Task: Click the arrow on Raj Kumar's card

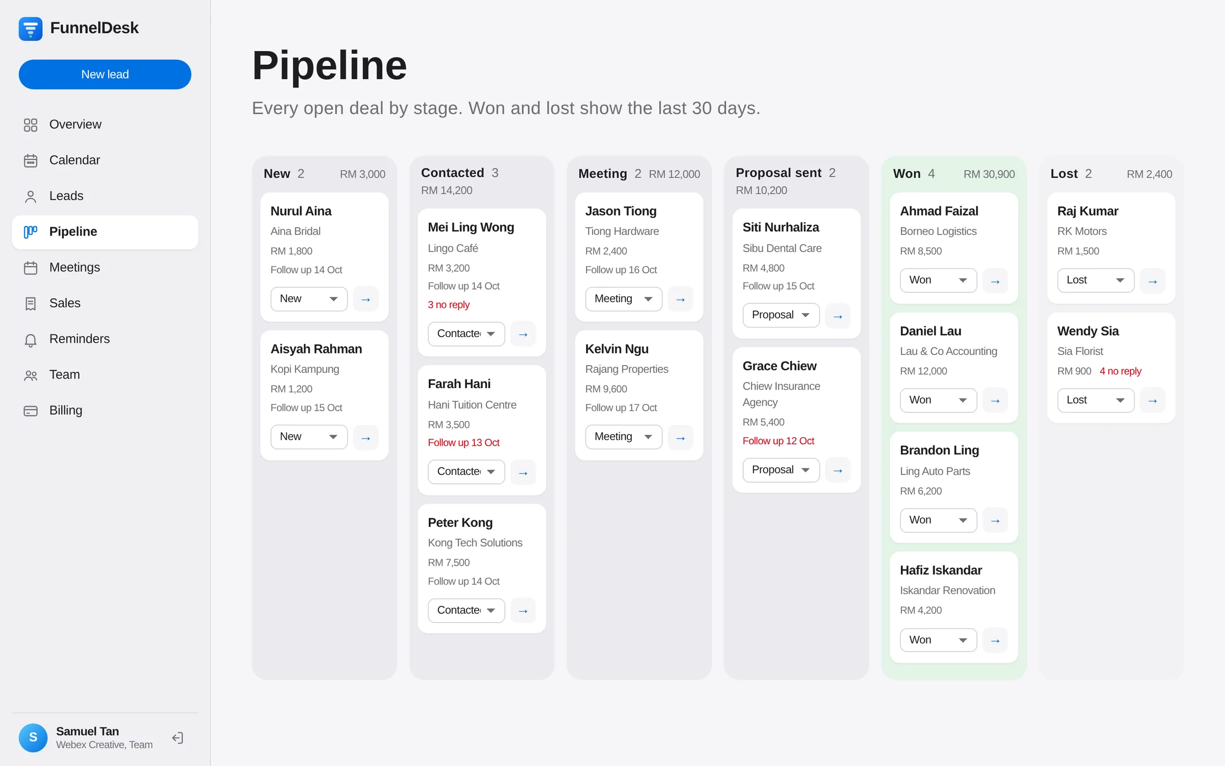Action: pos(1153,281)
